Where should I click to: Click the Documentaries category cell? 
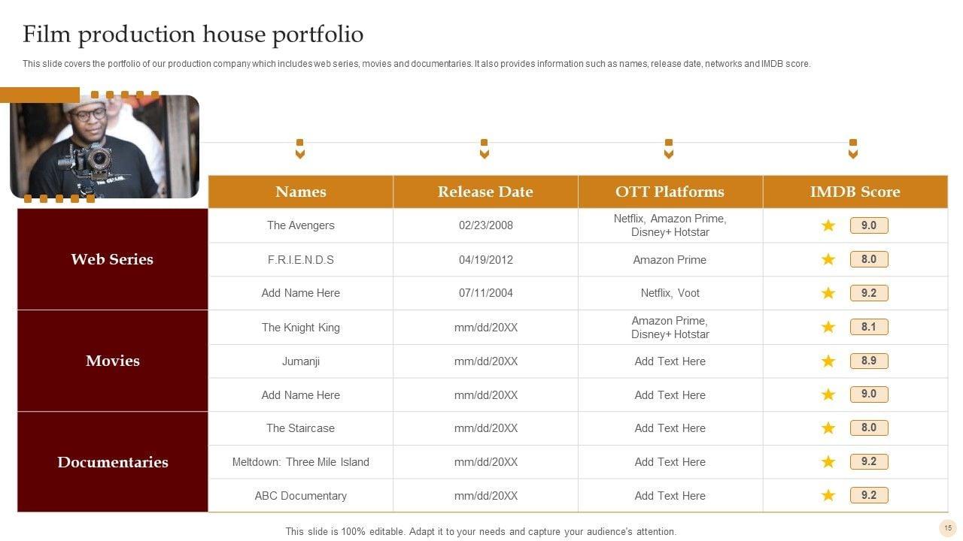click(112, 462)
